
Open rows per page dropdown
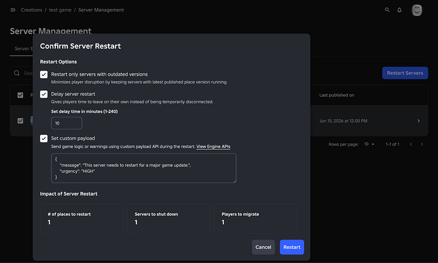click(x=369, y=144)
